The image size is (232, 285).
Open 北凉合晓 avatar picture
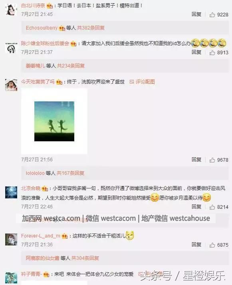[11, 192]
